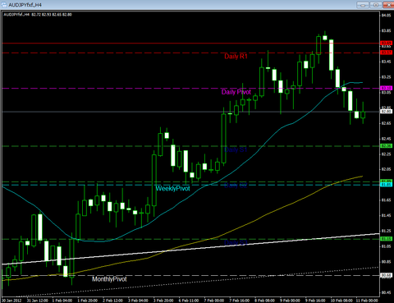Image resolution: width=394 pixels, height=303 pixels.
Task: Click the 81.65 price axis value
Action: [x=387, y=200]
